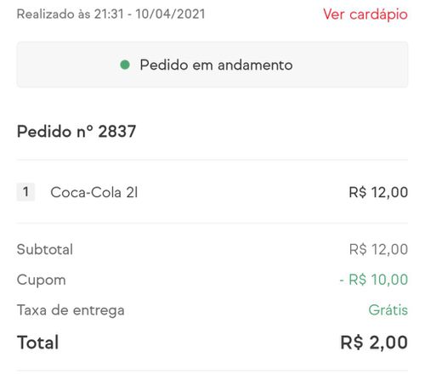
Task: Tap the order timestamp Realizado às 21:31
Action: point(71,14)
